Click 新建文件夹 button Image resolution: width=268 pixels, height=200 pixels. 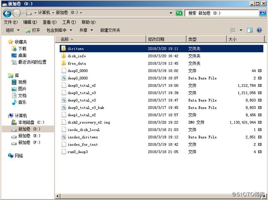pos(110,30)
